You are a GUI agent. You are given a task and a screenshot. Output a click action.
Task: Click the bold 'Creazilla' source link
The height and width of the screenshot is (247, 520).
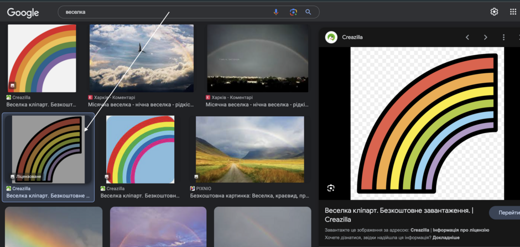[x=419, y=230]
